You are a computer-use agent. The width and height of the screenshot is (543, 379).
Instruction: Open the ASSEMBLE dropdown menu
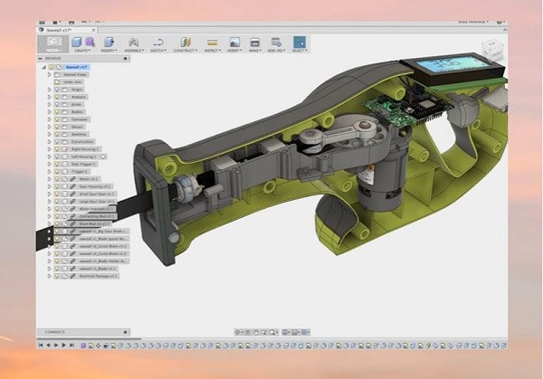coord(134,51)
